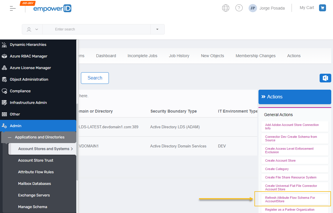Switch to the Job History tab

(179, 56)
